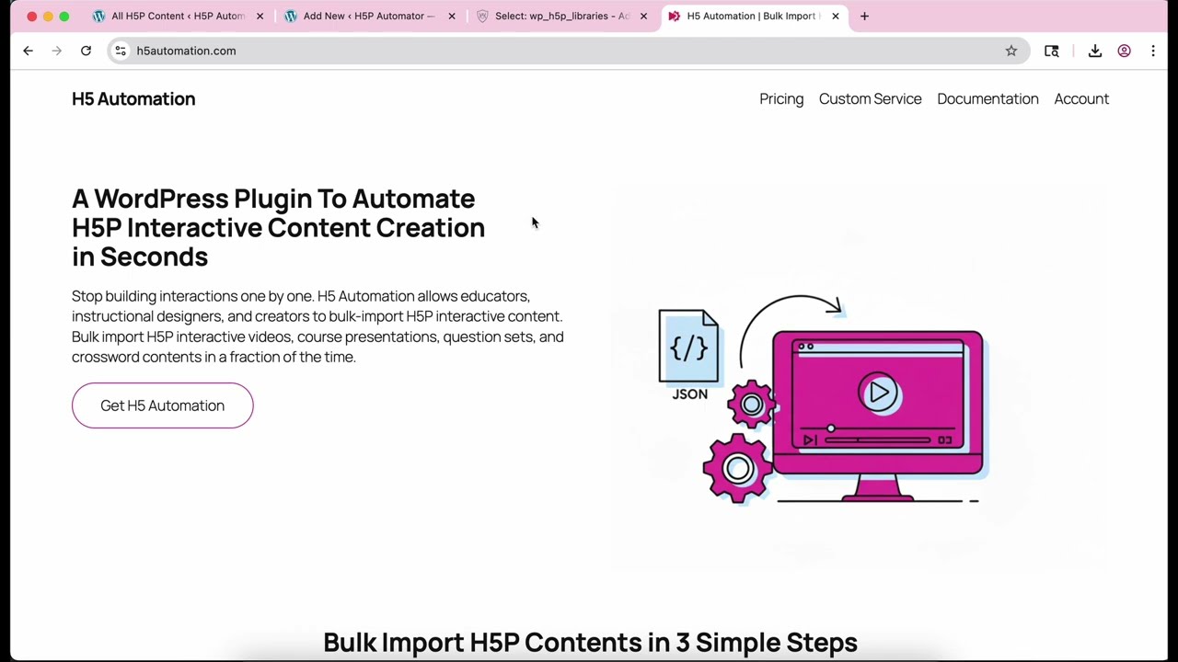Screen dimensions: 1178x662
Task: Close the Select wp_h5p_libraries tab
Action: coord(643,16)
